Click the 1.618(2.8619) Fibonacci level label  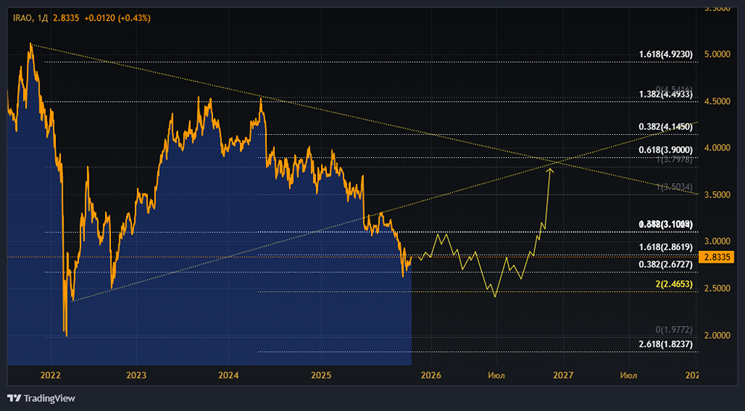666,246
